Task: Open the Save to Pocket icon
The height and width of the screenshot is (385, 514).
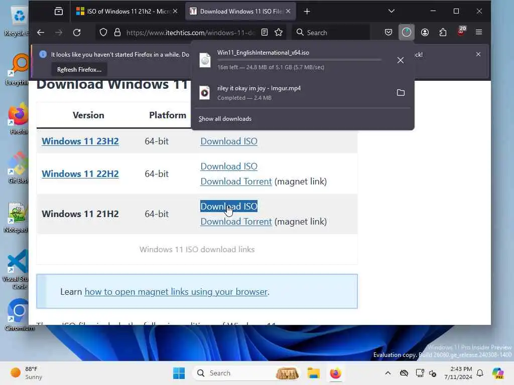Action: tap(389, 32)
